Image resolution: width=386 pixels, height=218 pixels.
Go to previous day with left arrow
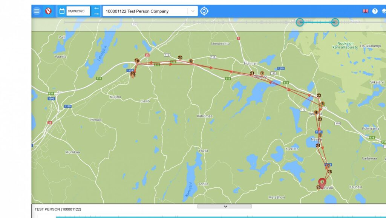[x=96, y=8]
